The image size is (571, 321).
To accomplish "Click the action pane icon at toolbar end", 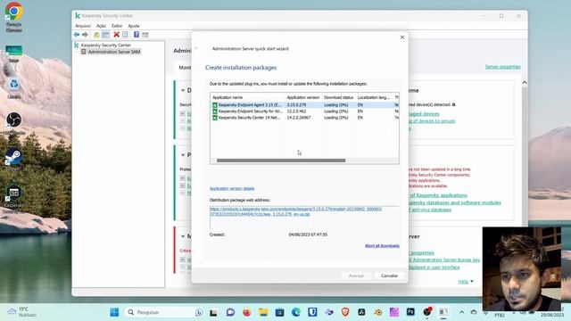I will [x=145, y=35].
